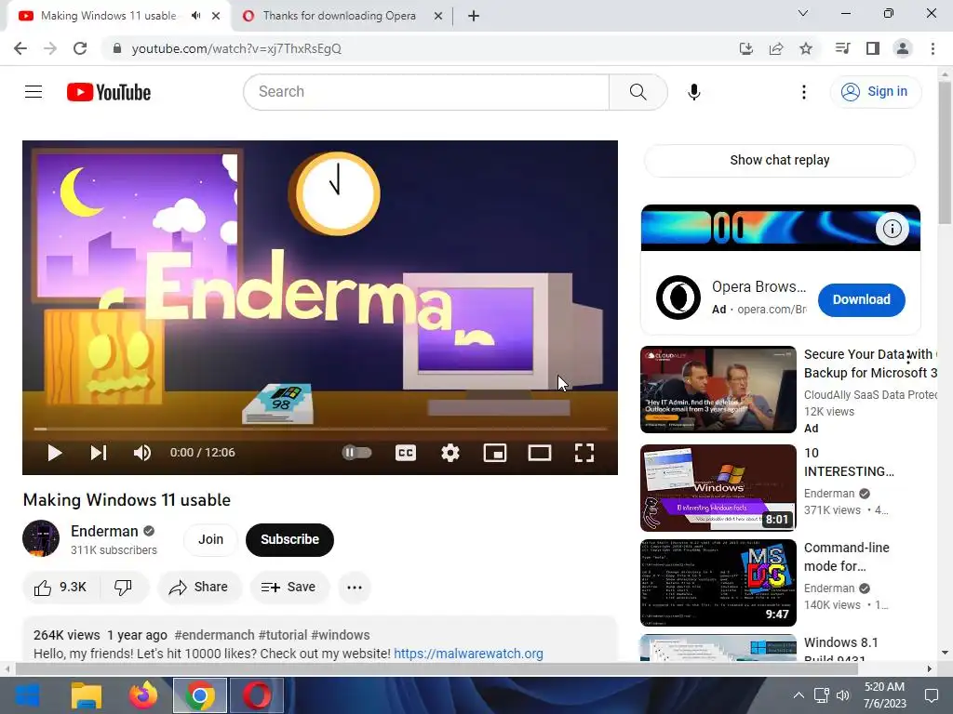View site info padlock

(x=117, y=48)
